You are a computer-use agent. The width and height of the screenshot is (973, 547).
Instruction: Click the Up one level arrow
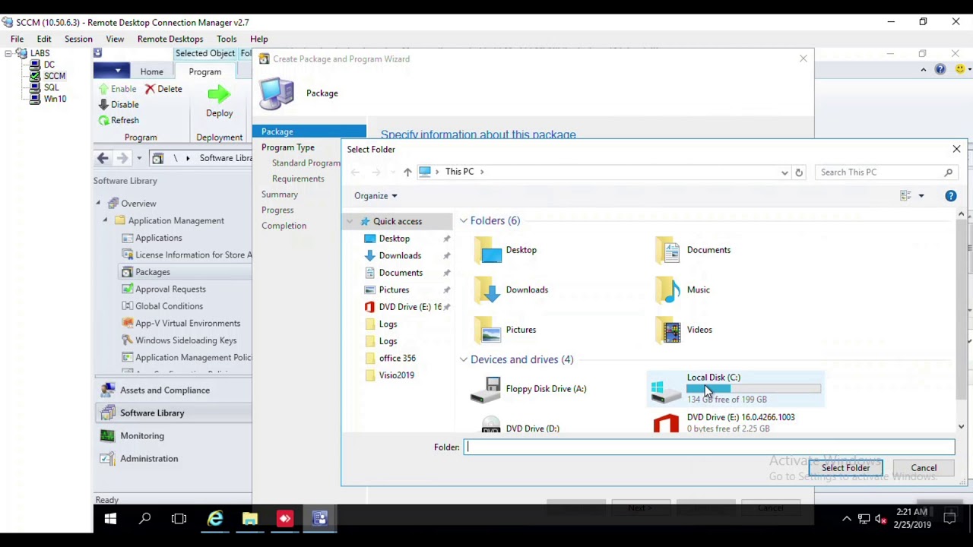pos(407,172)
